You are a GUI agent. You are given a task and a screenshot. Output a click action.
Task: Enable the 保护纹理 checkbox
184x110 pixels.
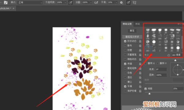125,91
